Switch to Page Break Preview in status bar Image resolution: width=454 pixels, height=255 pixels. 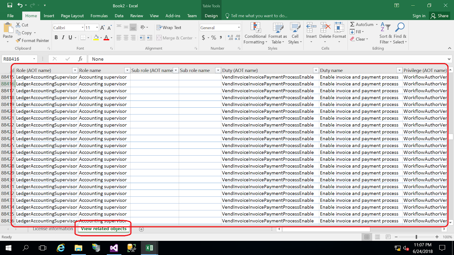point(388,237)
